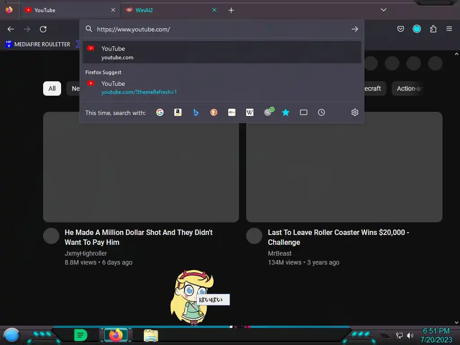Reload the current page

(x=43, y=29)
